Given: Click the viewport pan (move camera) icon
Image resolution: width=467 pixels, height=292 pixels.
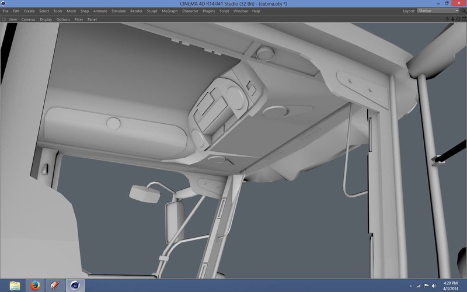Looking at the screenshot, I should [x=446, y=19].
